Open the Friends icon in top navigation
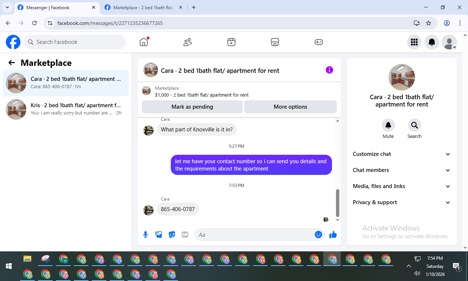This screenshot has width=468, height=281. (188, 42)
